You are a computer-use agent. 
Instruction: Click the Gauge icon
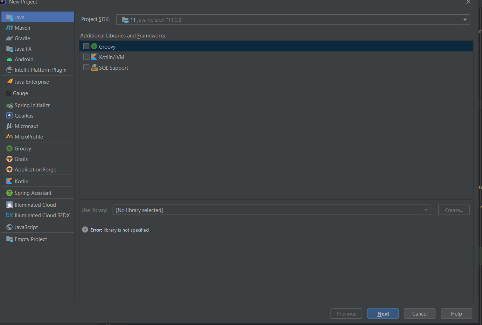click(9, 93)
